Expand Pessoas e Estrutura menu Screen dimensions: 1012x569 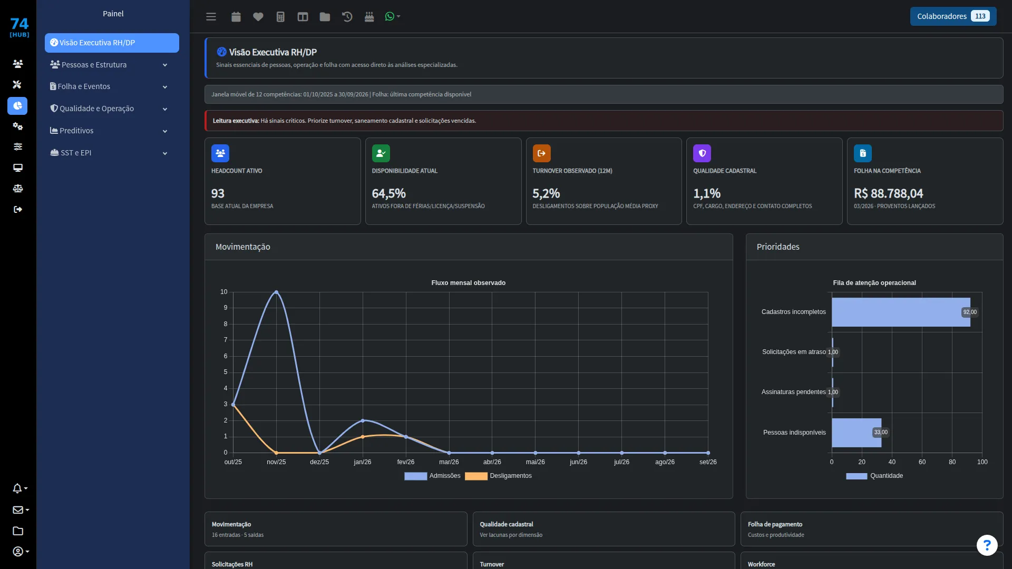(x=112, y=65)
